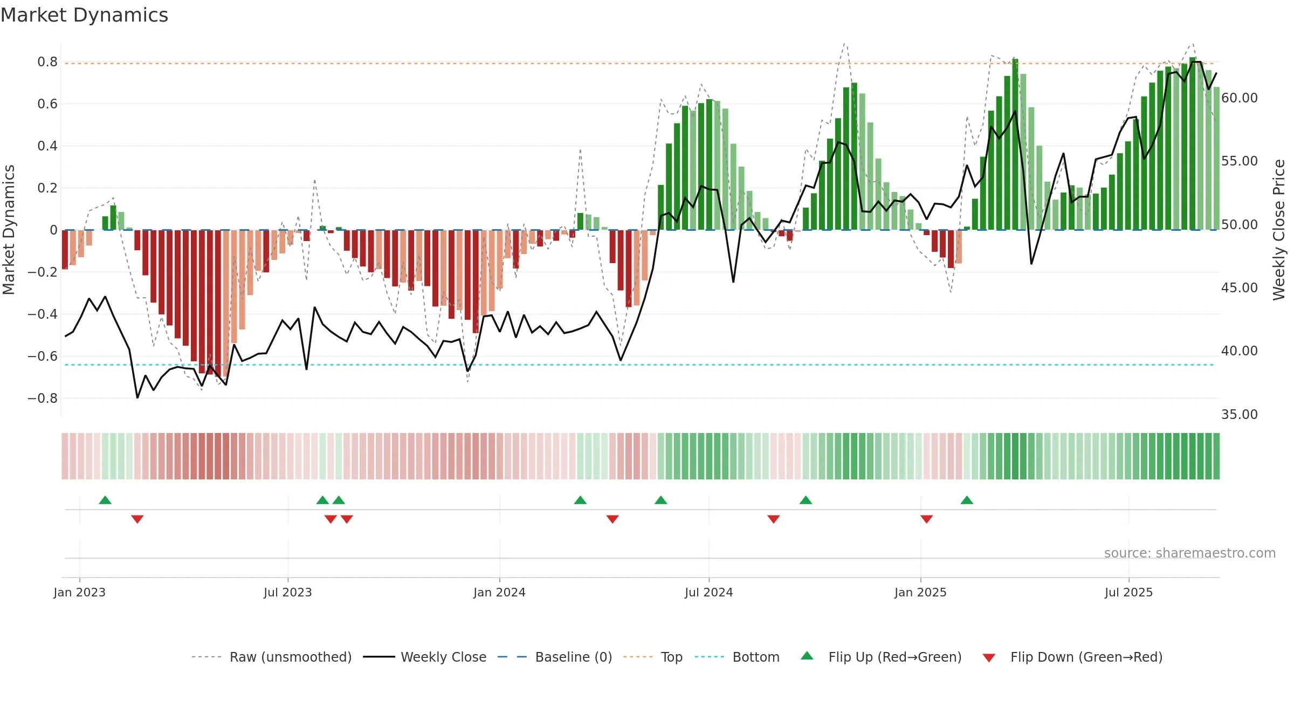Click the '35.00' right axis price label
Screen dimensions: 1294x728
tap(1240, 415)
